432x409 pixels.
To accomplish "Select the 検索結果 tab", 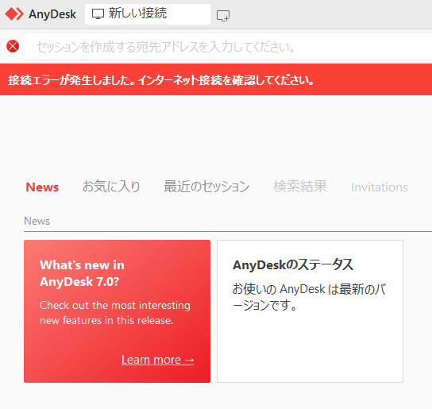I will (300, 187).
